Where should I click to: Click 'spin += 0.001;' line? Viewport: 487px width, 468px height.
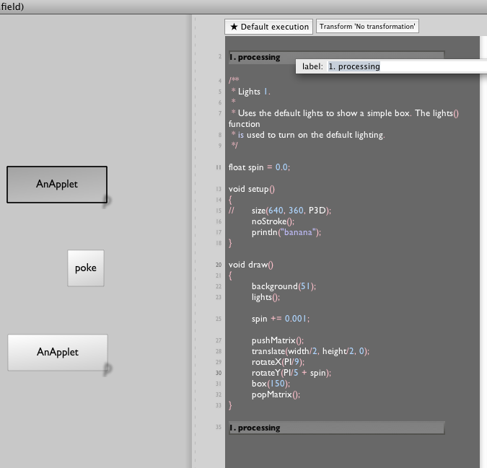click(281, 319)
